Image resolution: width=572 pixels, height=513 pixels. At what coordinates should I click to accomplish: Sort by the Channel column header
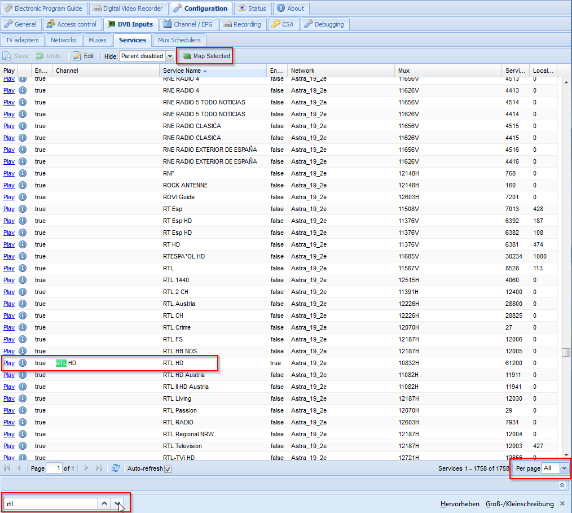(106, 71)
